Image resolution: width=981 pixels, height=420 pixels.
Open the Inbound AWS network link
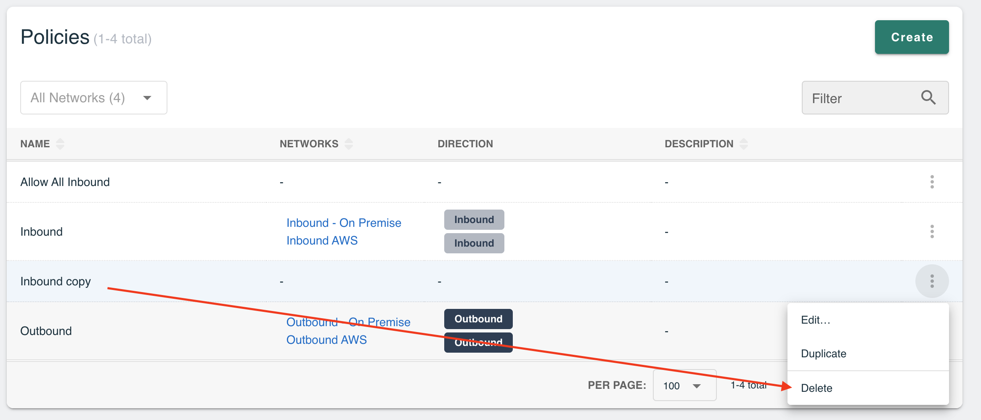tap(322, 240)
